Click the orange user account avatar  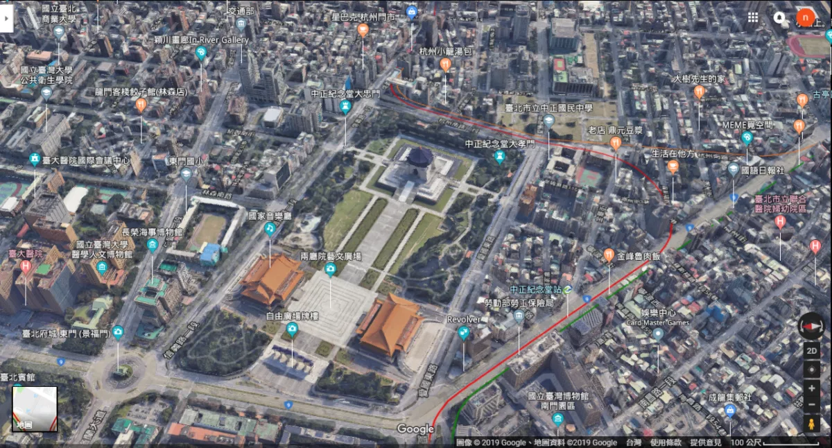[805, 17]
